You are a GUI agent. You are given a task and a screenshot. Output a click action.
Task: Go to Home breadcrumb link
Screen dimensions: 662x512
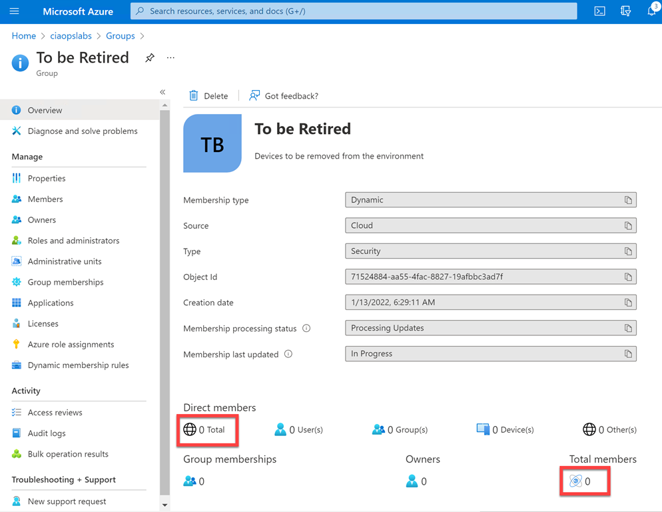click(24, 36)
